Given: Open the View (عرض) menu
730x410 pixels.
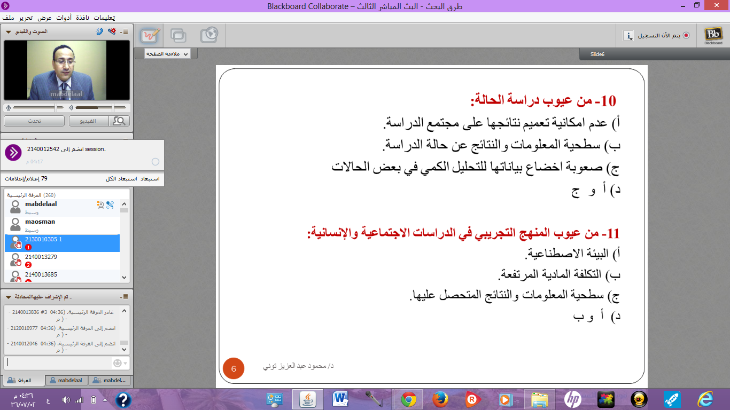Looking at the screenshot, I should (45, 18).
